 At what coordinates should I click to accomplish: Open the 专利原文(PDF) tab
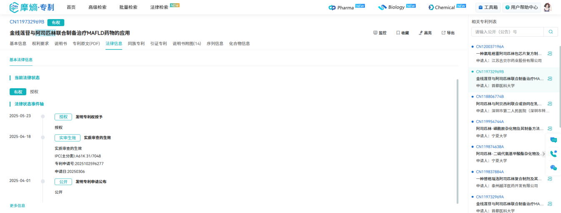(x=86, y=44)
